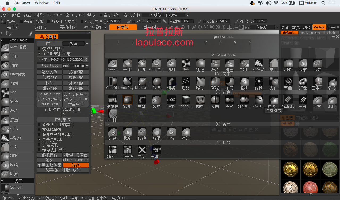340x200 pixels.
Task: Open the Geometry menu
Action: pos(54,15)
